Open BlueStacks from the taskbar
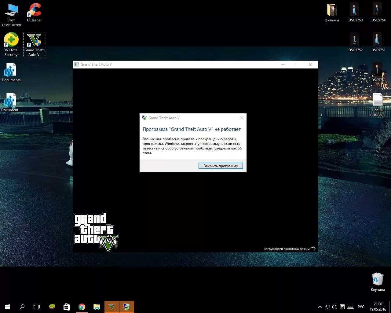Image resolution: width=391 pixels, height=313 pixels. 52,307
